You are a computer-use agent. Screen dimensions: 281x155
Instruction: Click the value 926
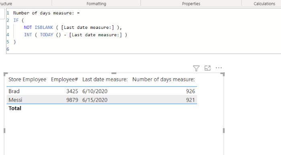click(x=190, y=91)
